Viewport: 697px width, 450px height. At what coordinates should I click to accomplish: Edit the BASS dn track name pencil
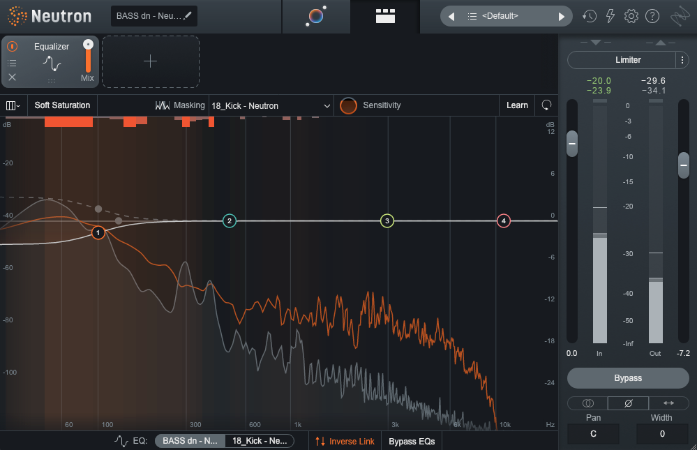pos(188,15)
